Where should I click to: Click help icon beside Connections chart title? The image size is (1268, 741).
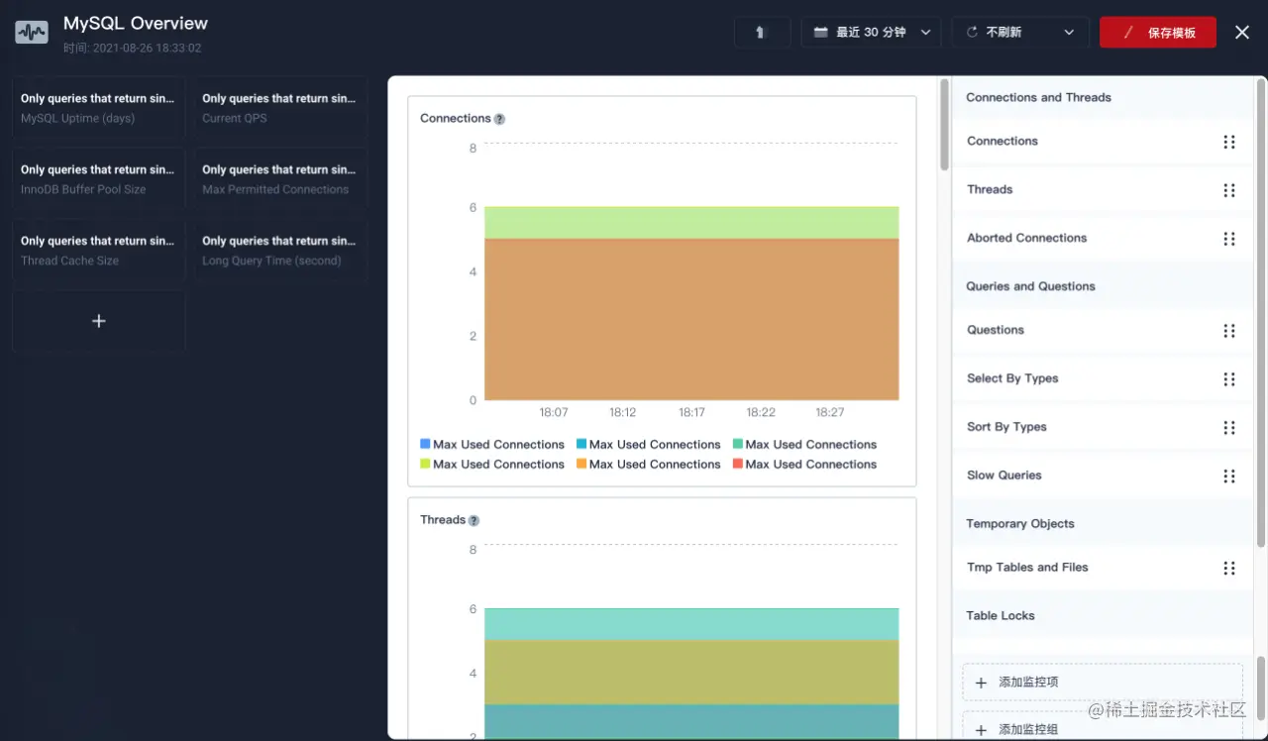499,119
